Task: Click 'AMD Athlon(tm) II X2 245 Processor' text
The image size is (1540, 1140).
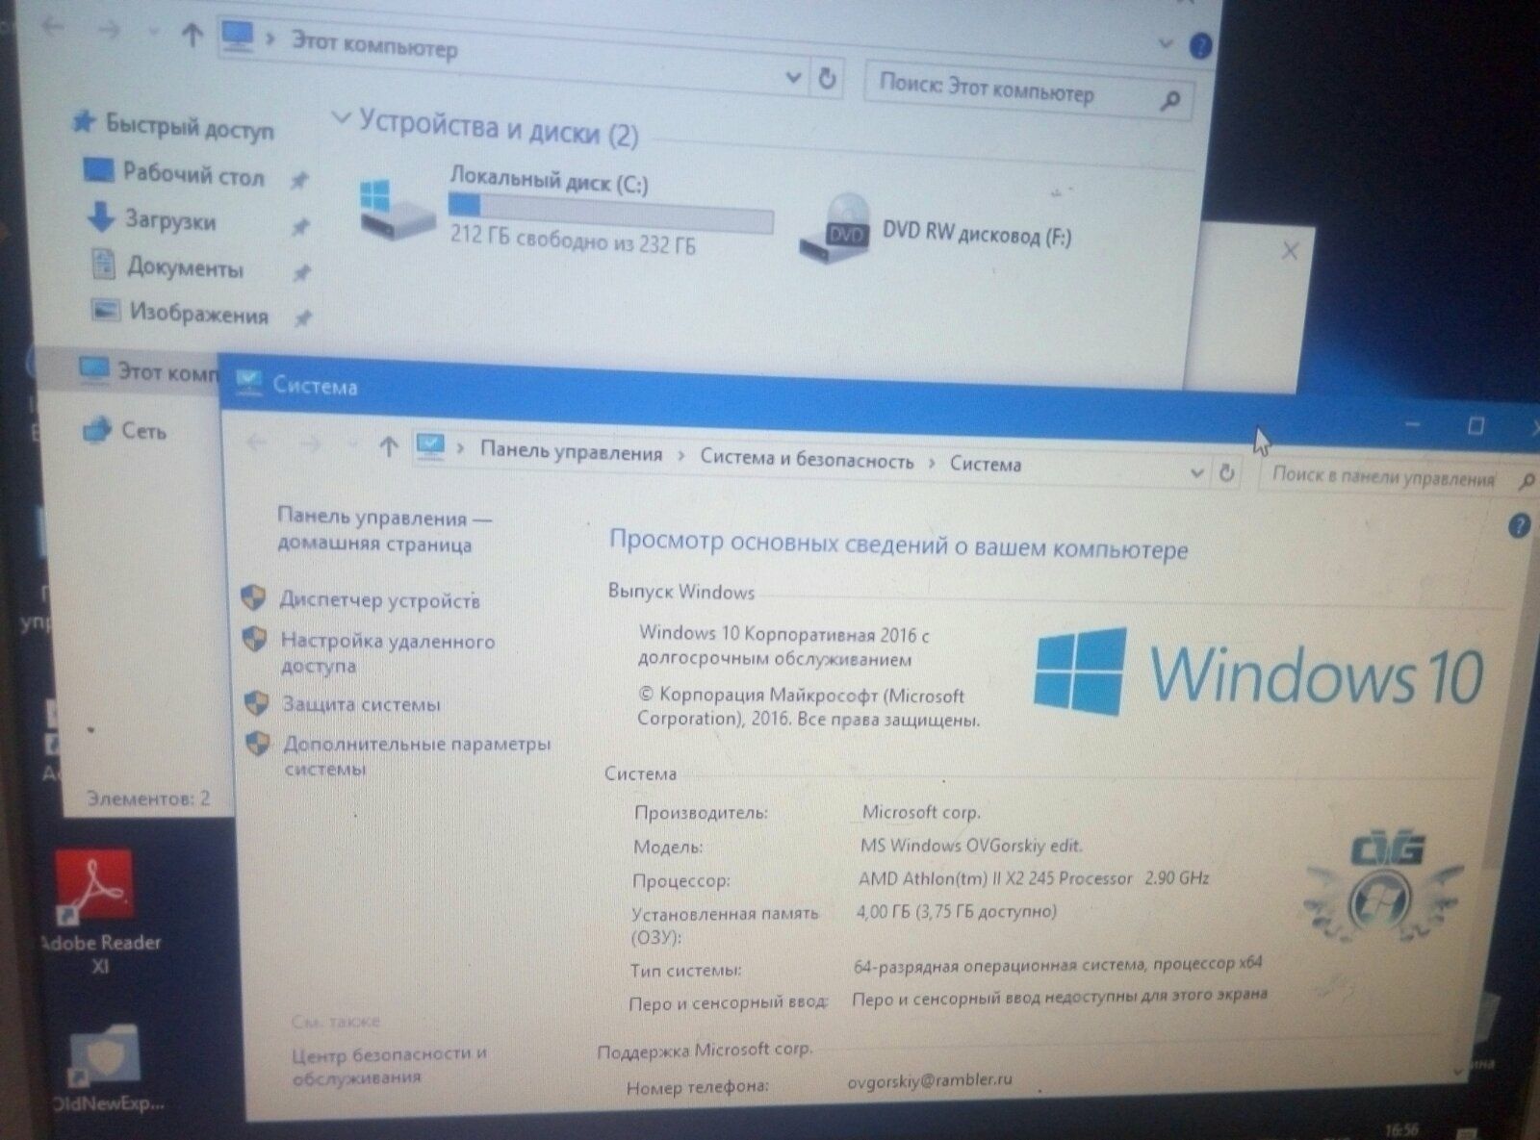Action: coord(995,878)
